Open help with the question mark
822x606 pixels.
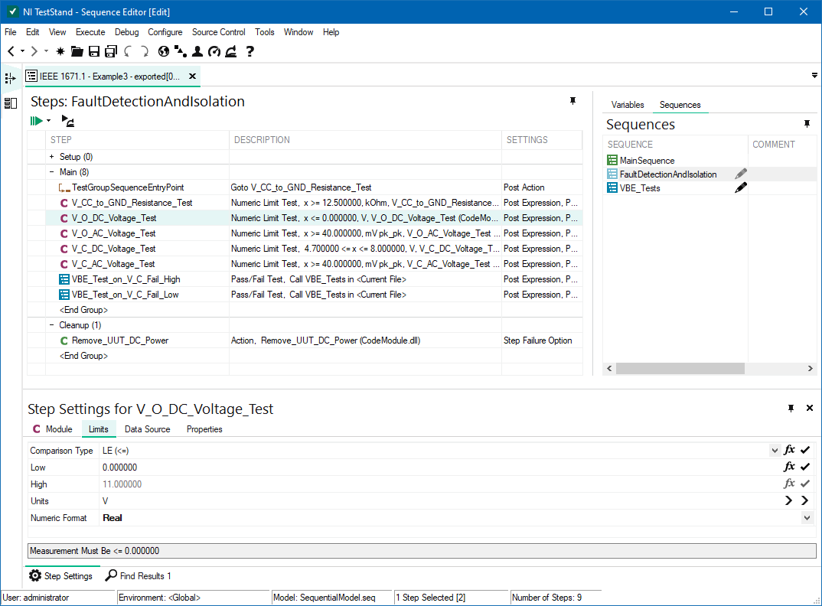click(250, 51)
